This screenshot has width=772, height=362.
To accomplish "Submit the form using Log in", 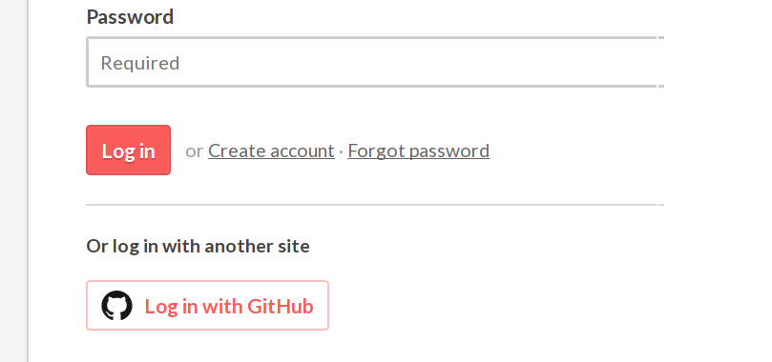I will click(x=129, y=150).
